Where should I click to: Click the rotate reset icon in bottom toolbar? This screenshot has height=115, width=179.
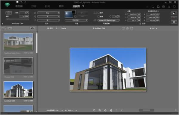point(94,110)
